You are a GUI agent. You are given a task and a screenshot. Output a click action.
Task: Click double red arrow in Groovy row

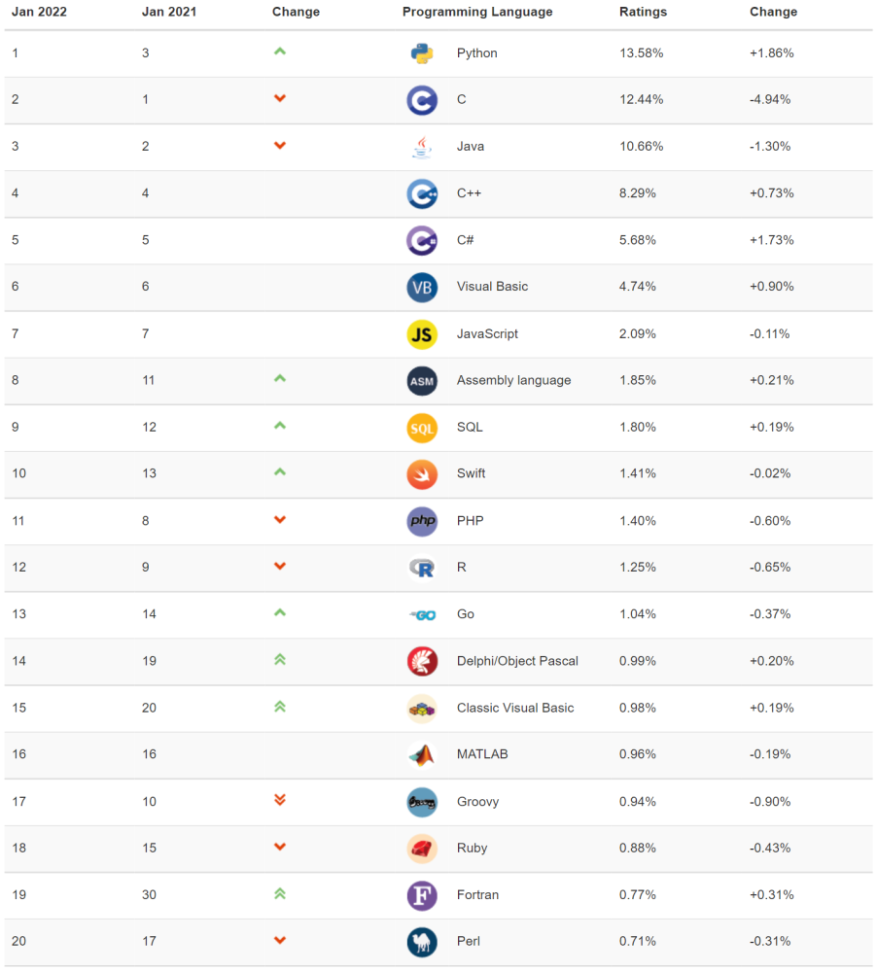280,800
